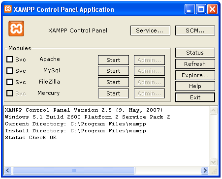Close the XAMPP Control Panel window

(212, 9)
